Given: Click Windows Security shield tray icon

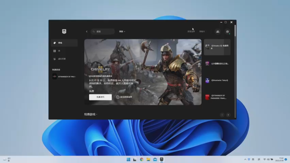Looking at the screenshot, I should [x=249, y=159].
